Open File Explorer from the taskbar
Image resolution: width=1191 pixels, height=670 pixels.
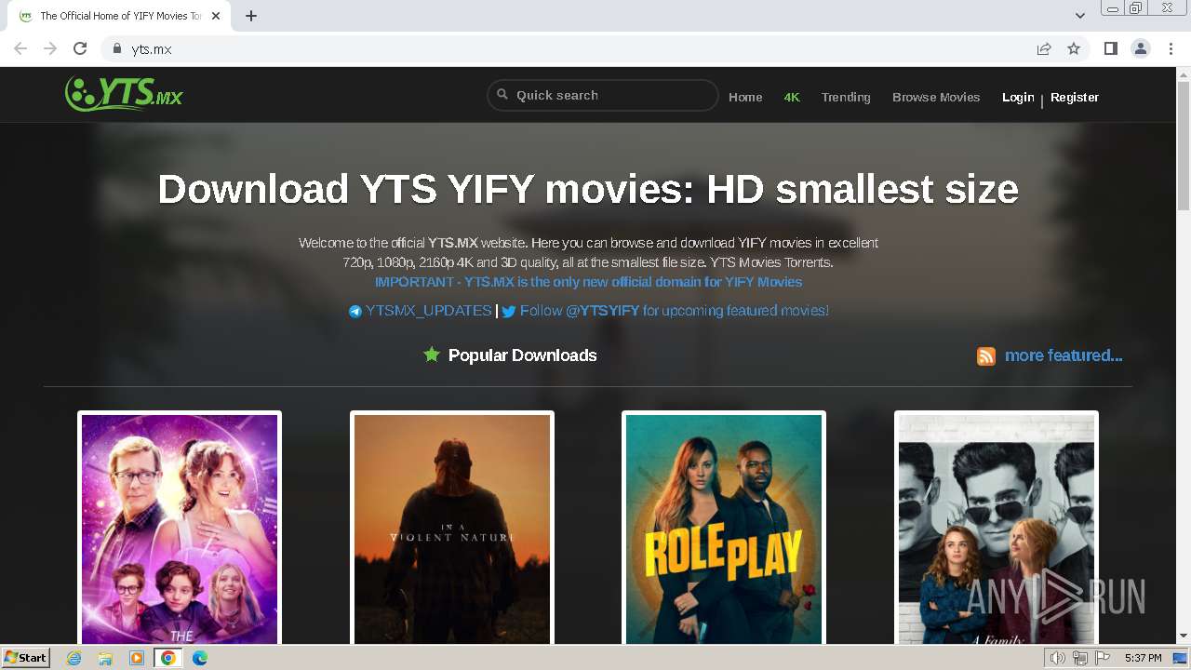point(105,658)
